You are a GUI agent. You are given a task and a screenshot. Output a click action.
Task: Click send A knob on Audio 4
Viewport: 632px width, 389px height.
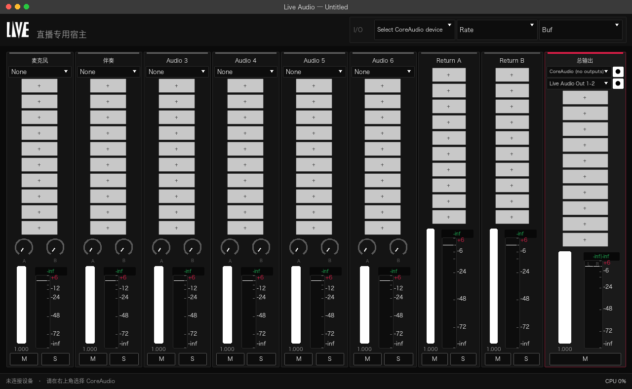[230, 247]
